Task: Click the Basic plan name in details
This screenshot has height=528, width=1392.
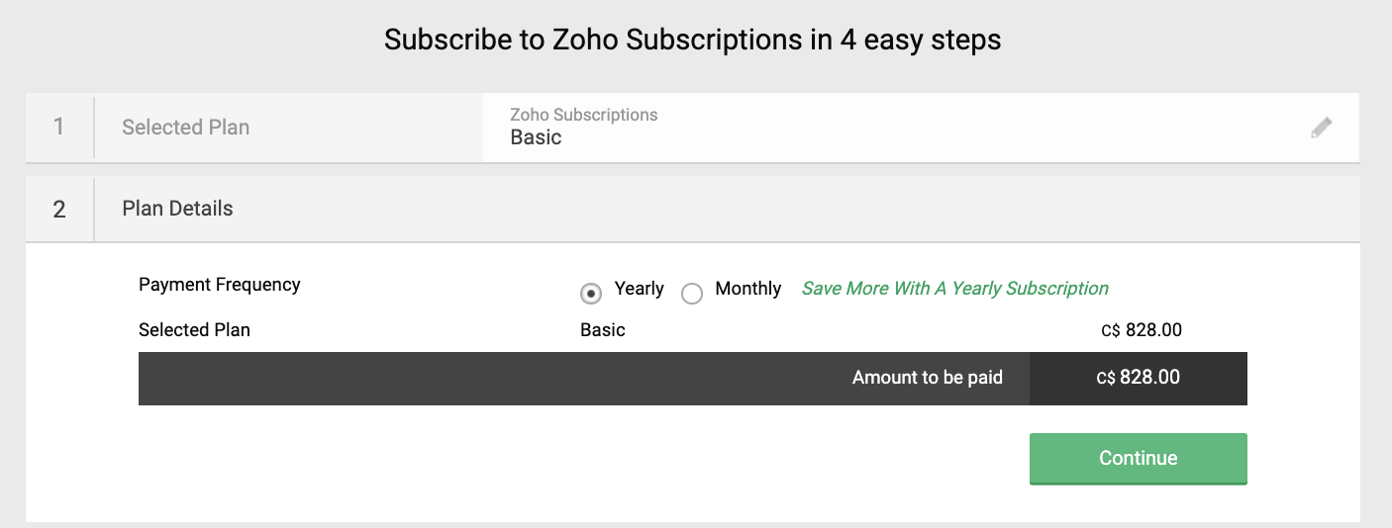Action: (x=602, y=330)
